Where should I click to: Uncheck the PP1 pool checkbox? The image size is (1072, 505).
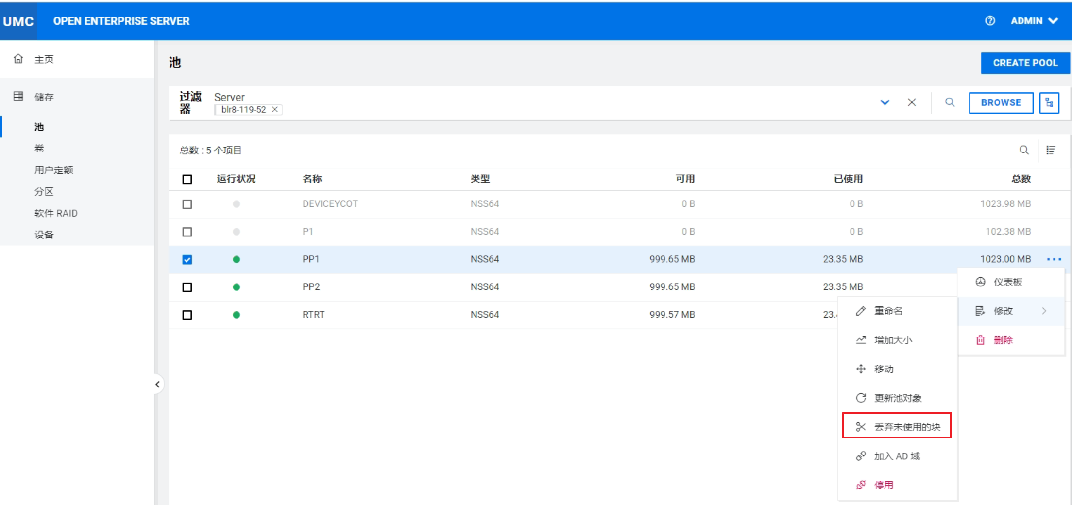tap(187, 260)
